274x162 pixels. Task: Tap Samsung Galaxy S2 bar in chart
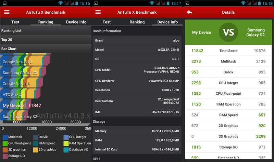(x=18, y=116)
